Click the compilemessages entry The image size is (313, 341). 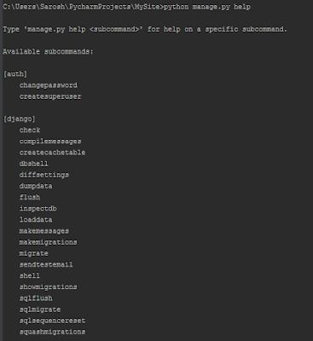50,142
